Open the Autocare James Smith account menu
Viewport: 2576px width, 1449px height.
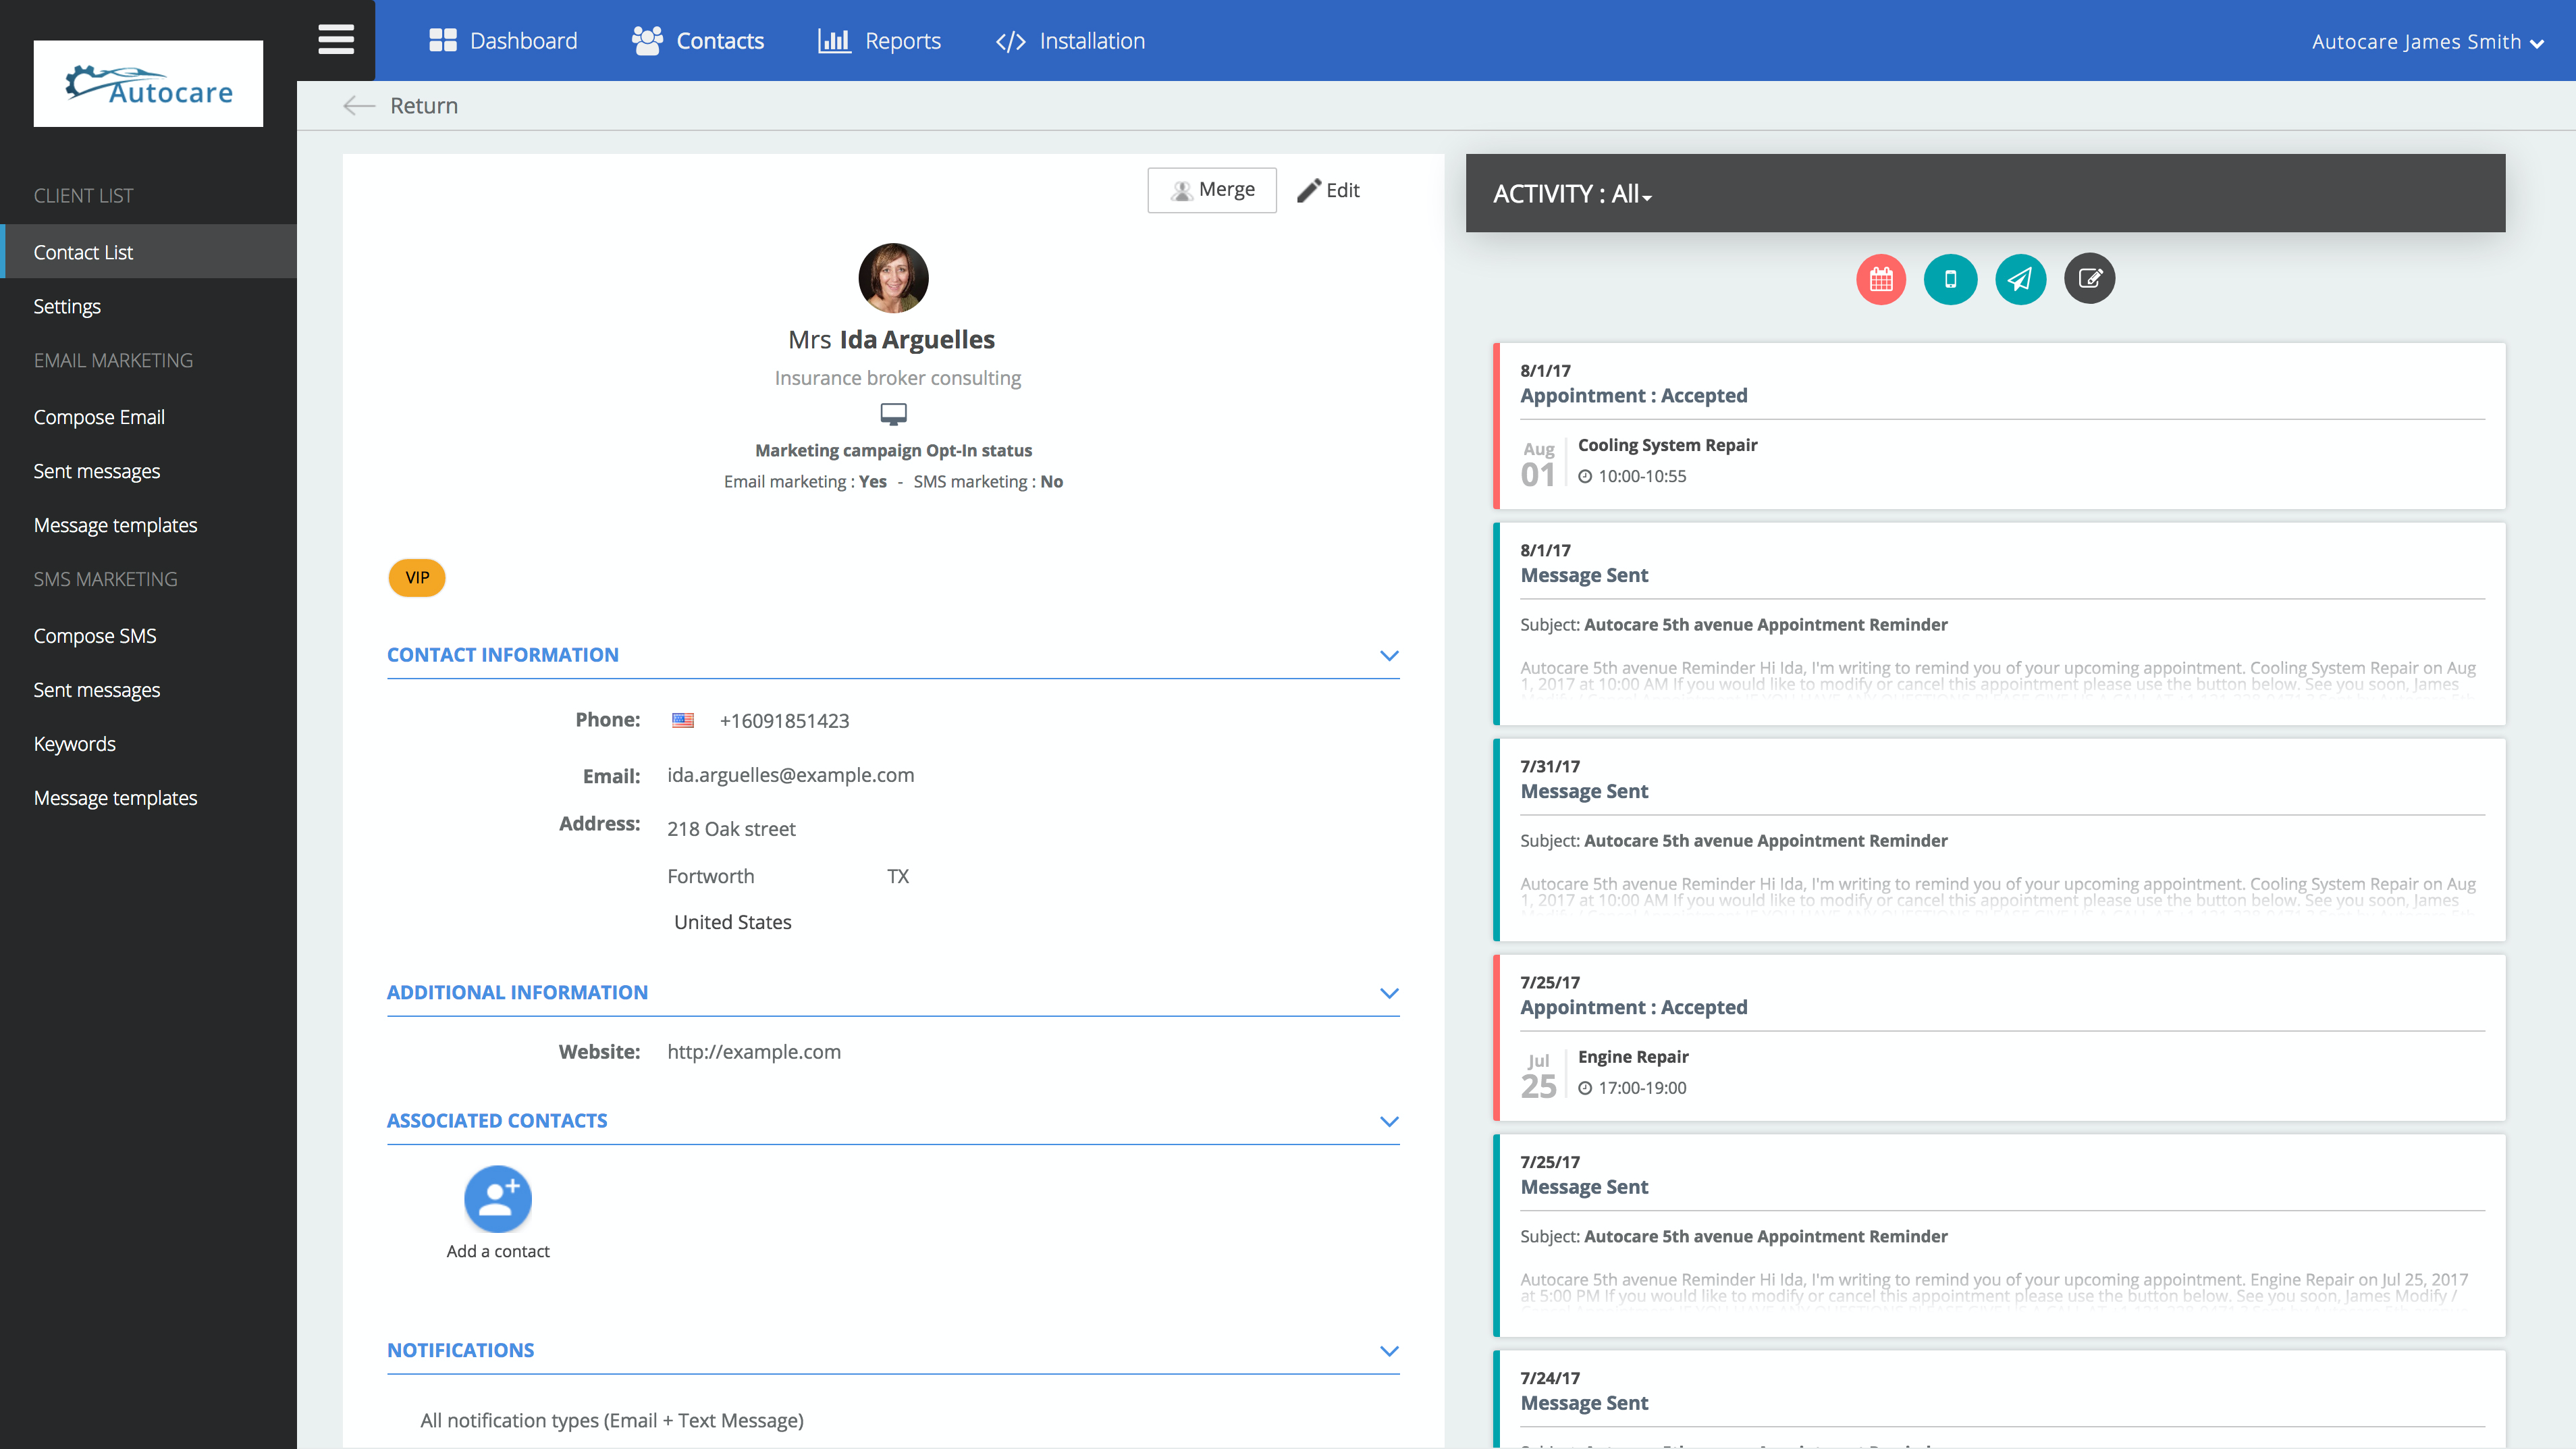coord(2427,42)
